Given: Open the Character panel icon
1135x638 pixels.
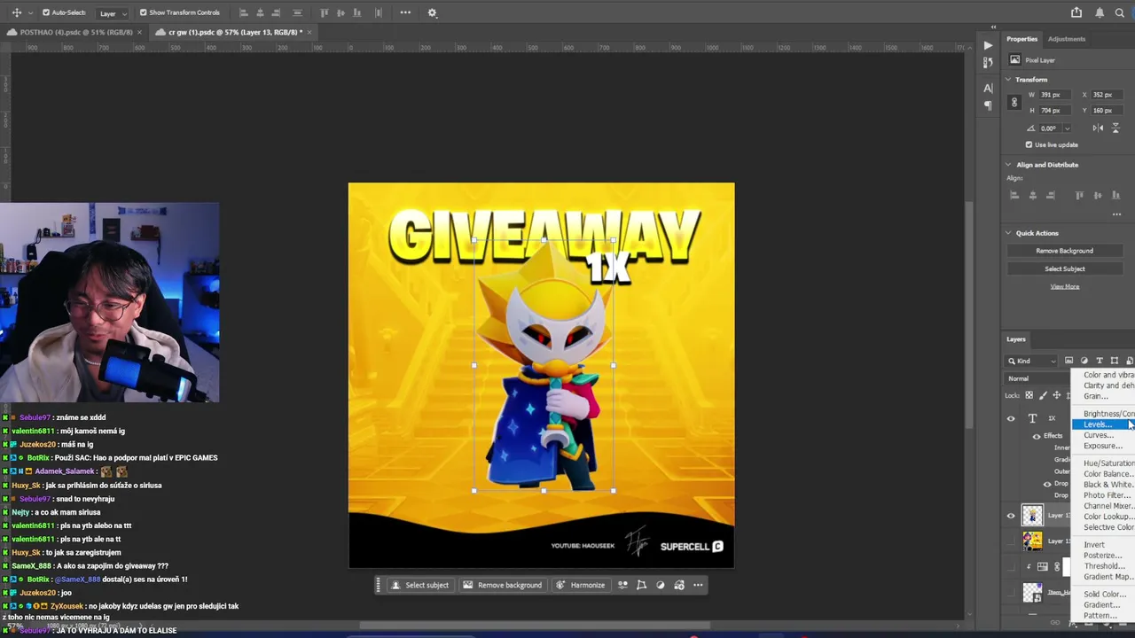Looking at the screenshot, I should (x=988, y=89).
